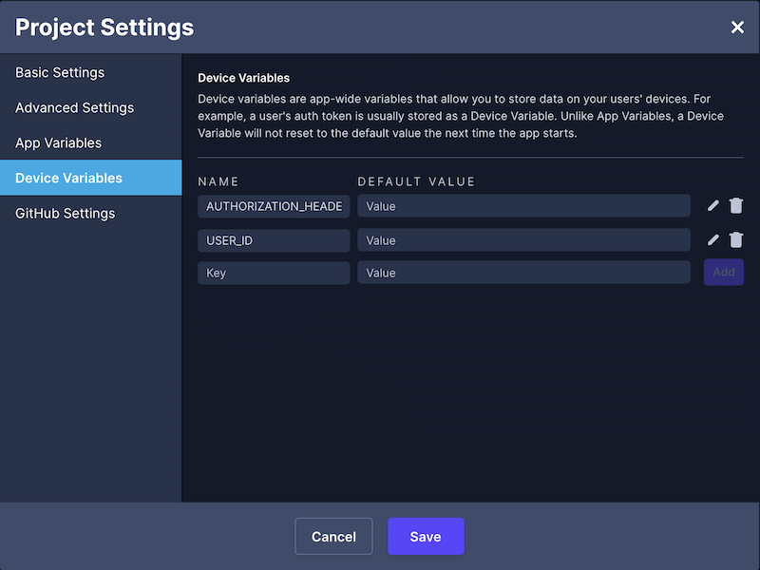The width and height of the screenshot is (760, 570).
Task: Click the default Value field for USER_ID
Action: (x=524, y=240)
